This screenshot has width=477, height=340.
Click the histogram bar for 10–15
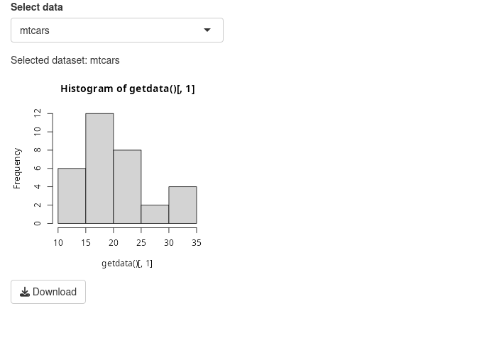point(72,195)
